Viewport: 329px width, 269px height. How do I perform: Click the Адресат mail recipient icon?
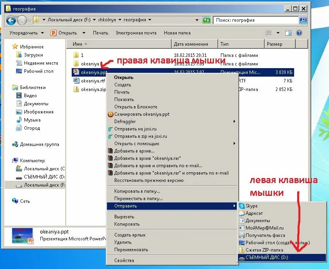pyautogui.click(x=242, y=213)
